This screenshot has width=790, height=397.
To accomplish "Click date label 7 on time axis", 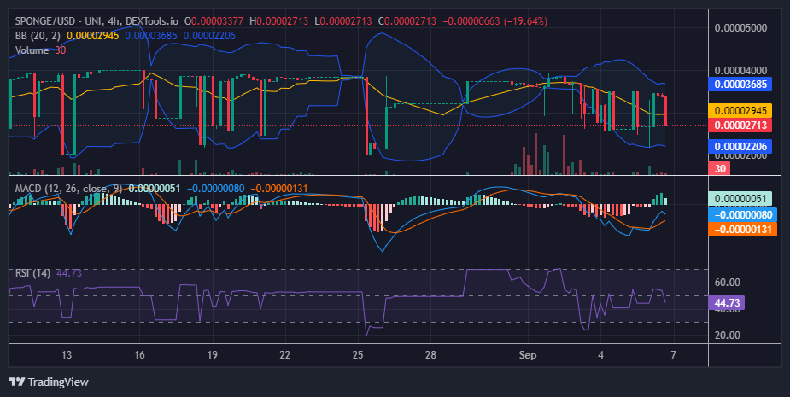I will click(674, 354).
